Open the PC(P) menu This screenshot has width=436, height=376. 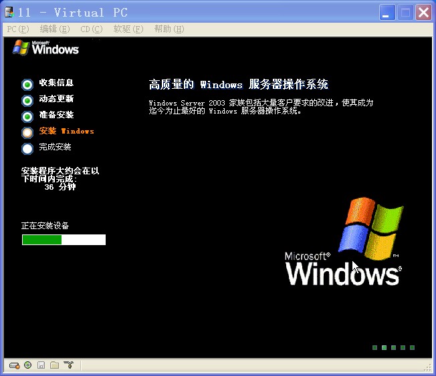click(18, 29)
